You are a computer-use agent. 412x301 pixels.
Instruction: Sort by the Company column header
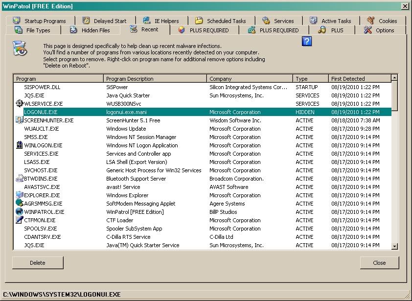point(250,79)
